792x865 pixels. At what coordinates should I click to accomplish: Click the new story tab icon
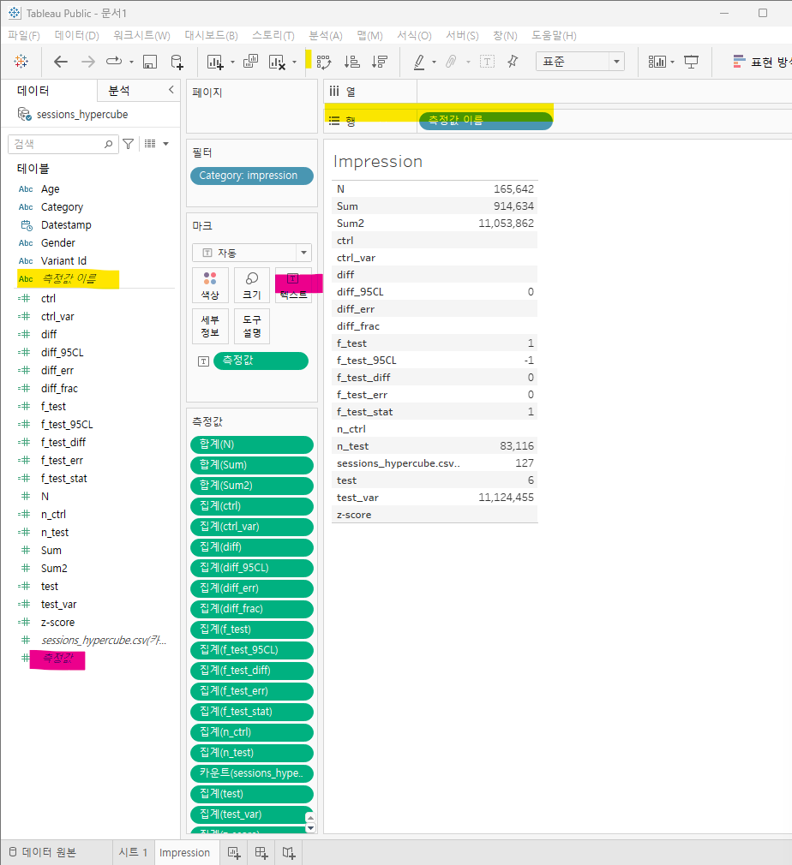(x=289, y=853)
